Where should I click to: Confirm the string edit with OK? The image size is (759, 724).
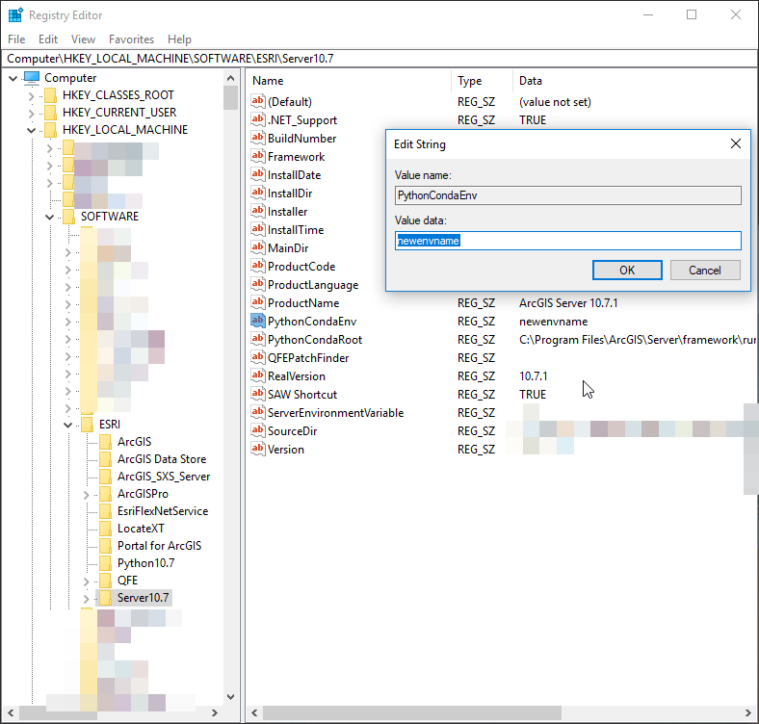click(x=627, y=270)
